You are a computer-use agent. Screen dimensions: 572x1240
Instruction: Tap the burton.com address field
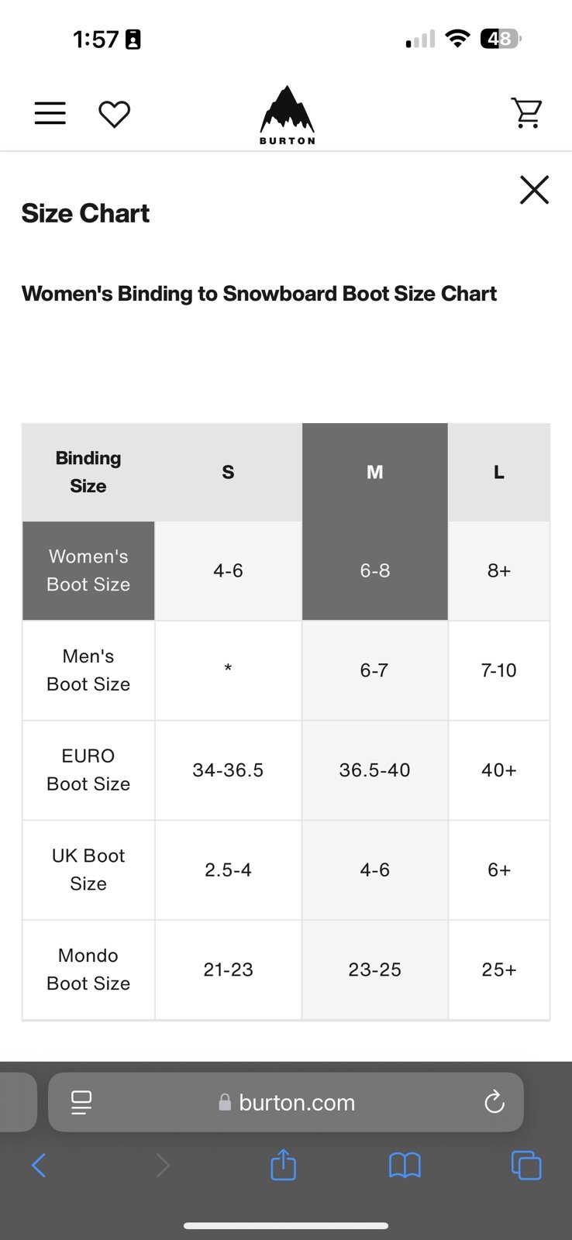(286, 1102)
